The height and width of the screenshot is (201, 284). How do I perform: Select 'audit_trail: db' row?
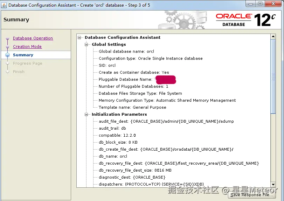pos(112,128)
